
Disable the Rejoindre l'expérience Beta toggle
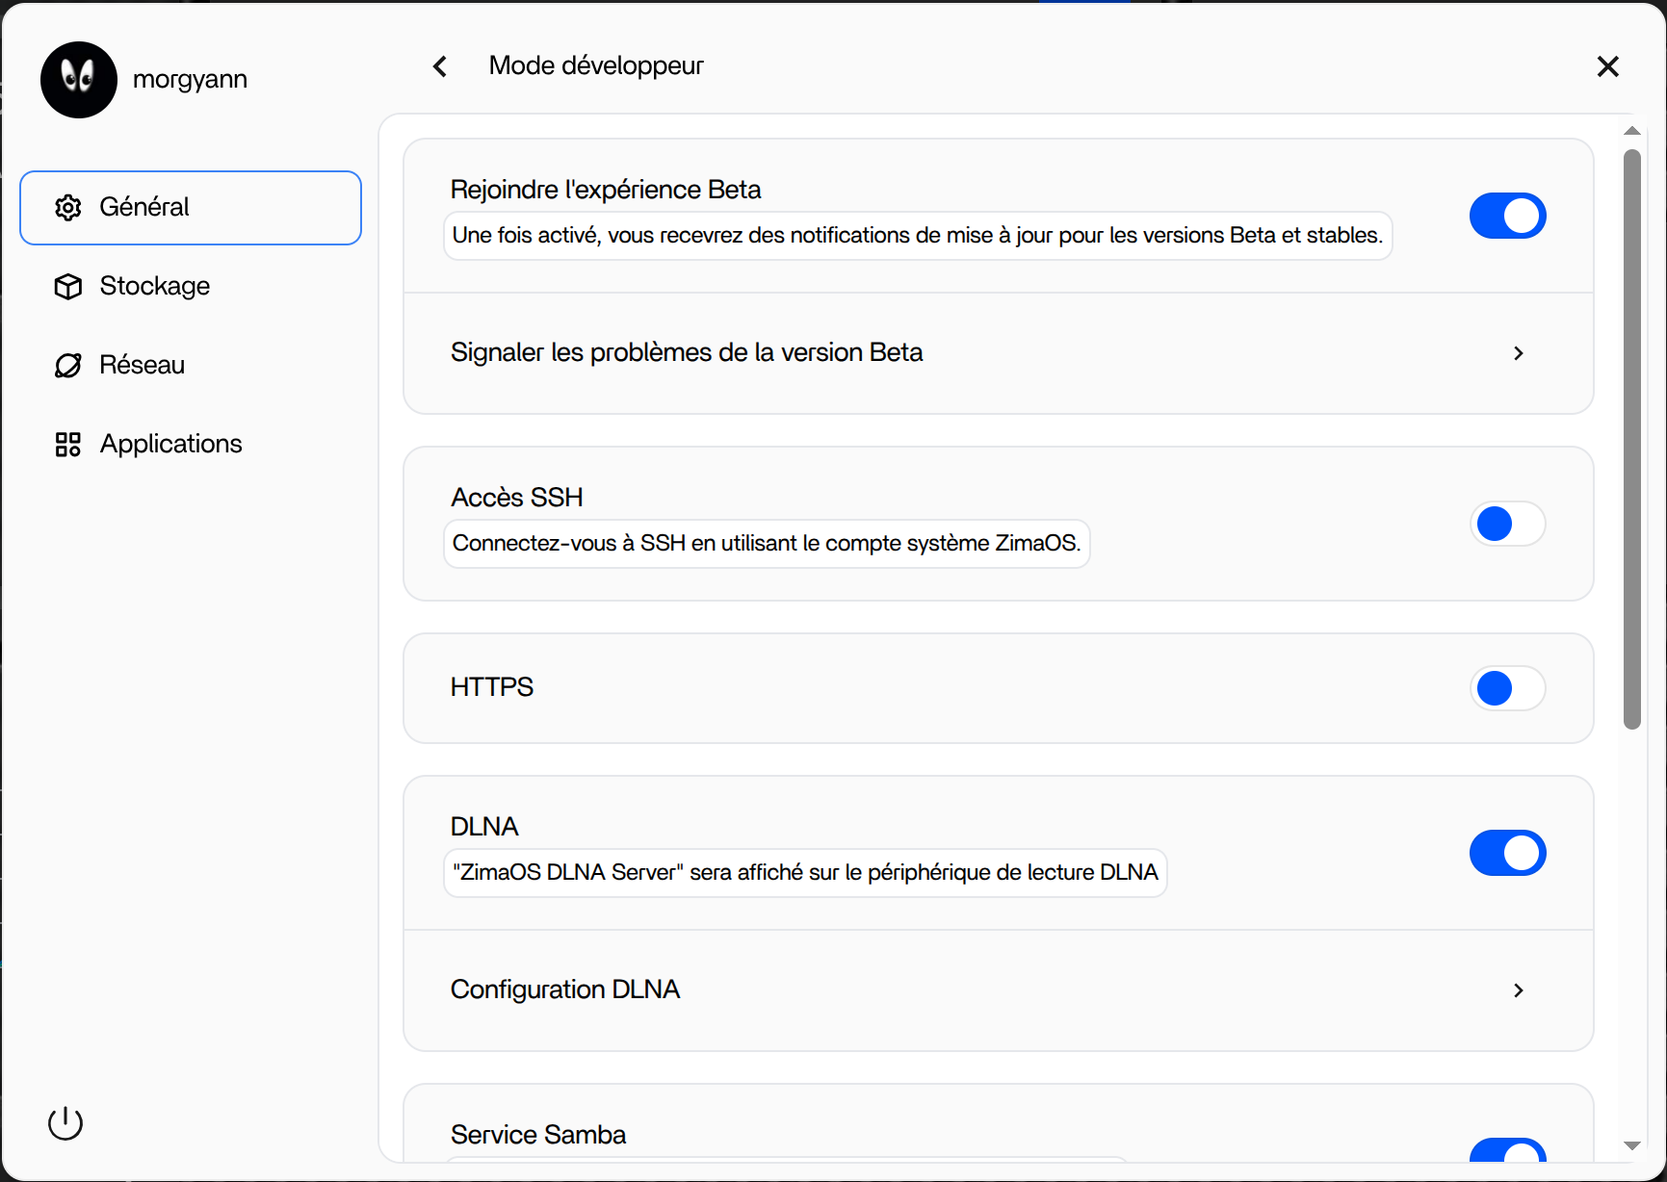1507,216
